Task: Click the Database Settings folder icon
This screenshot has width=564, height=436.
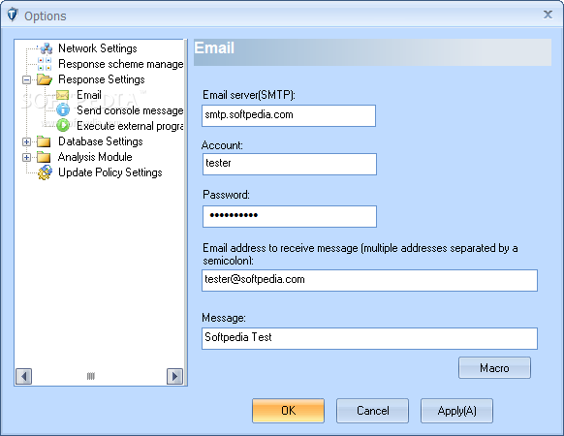Action: (x=44, y=141)
